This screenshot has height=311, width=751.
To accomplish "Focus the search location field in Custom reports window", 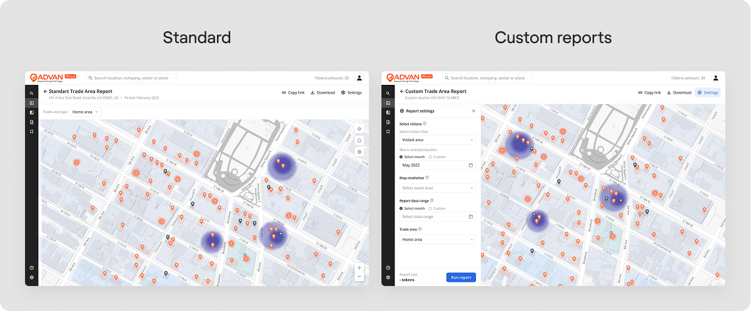I will (x=488, y=78).
